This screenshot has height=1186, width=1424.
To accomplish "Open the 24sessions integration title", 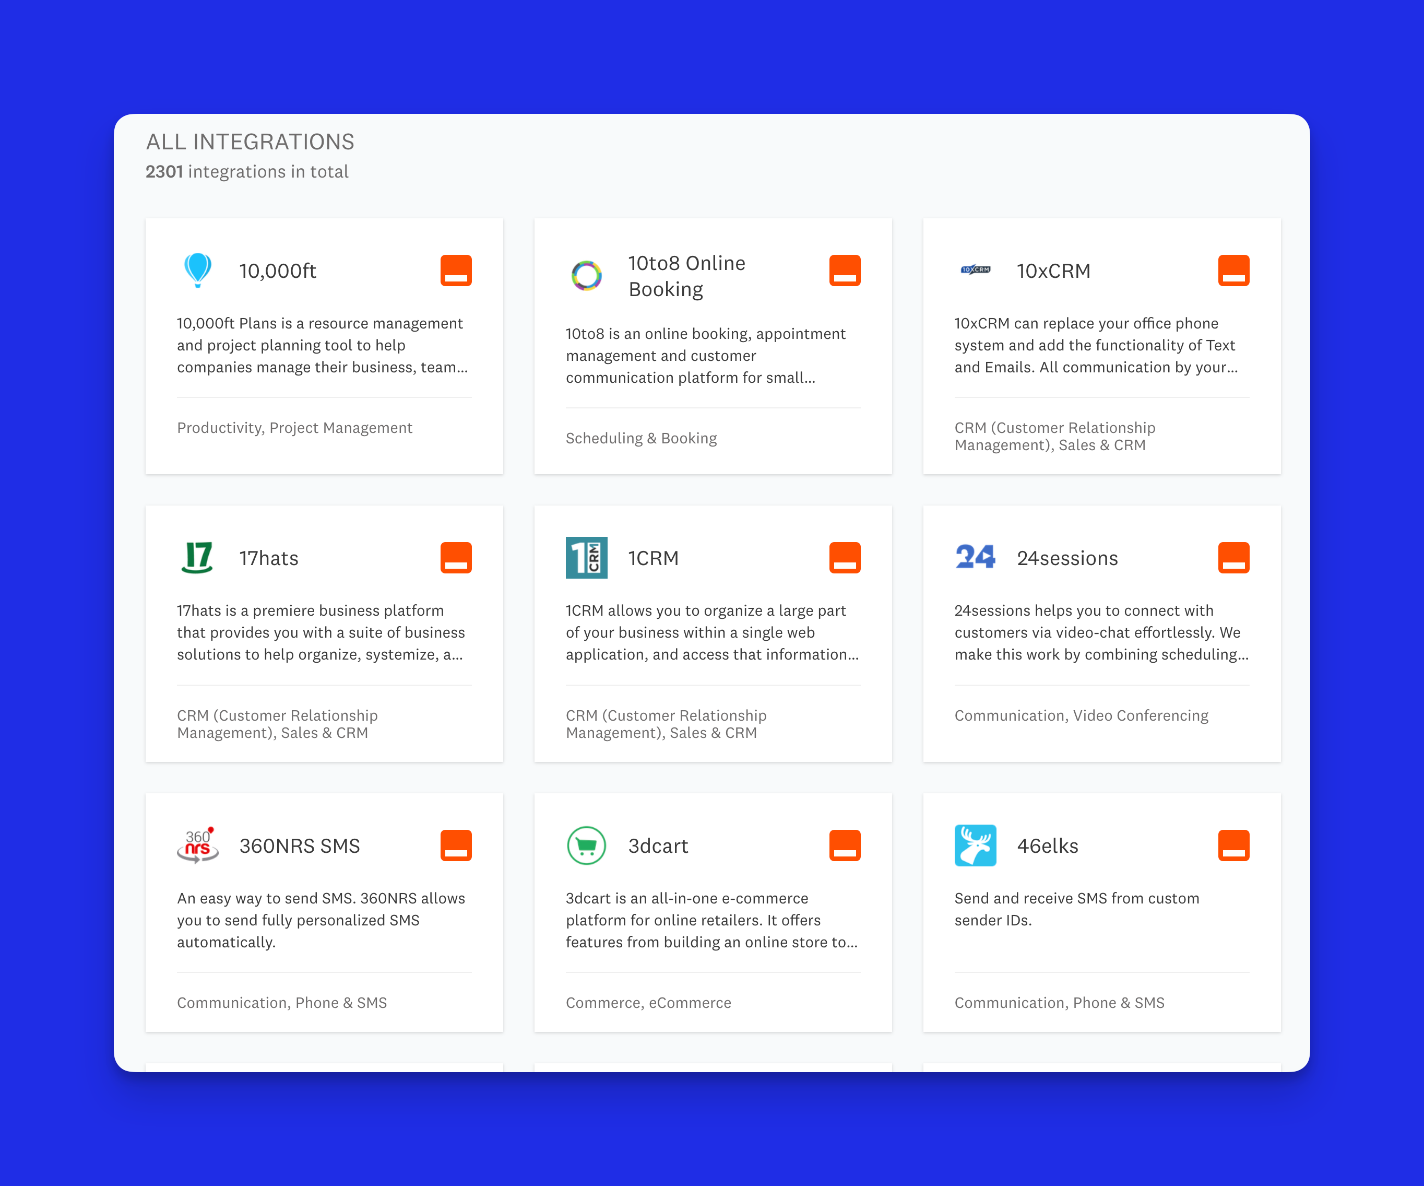I will [x=1066, y=558].
